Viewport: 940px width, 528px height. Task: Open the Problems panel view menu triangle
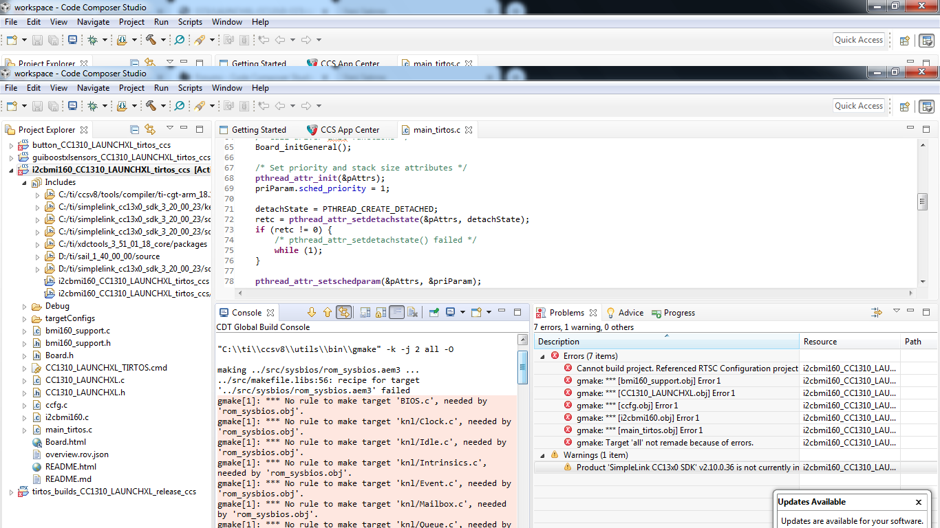[896, 311]
